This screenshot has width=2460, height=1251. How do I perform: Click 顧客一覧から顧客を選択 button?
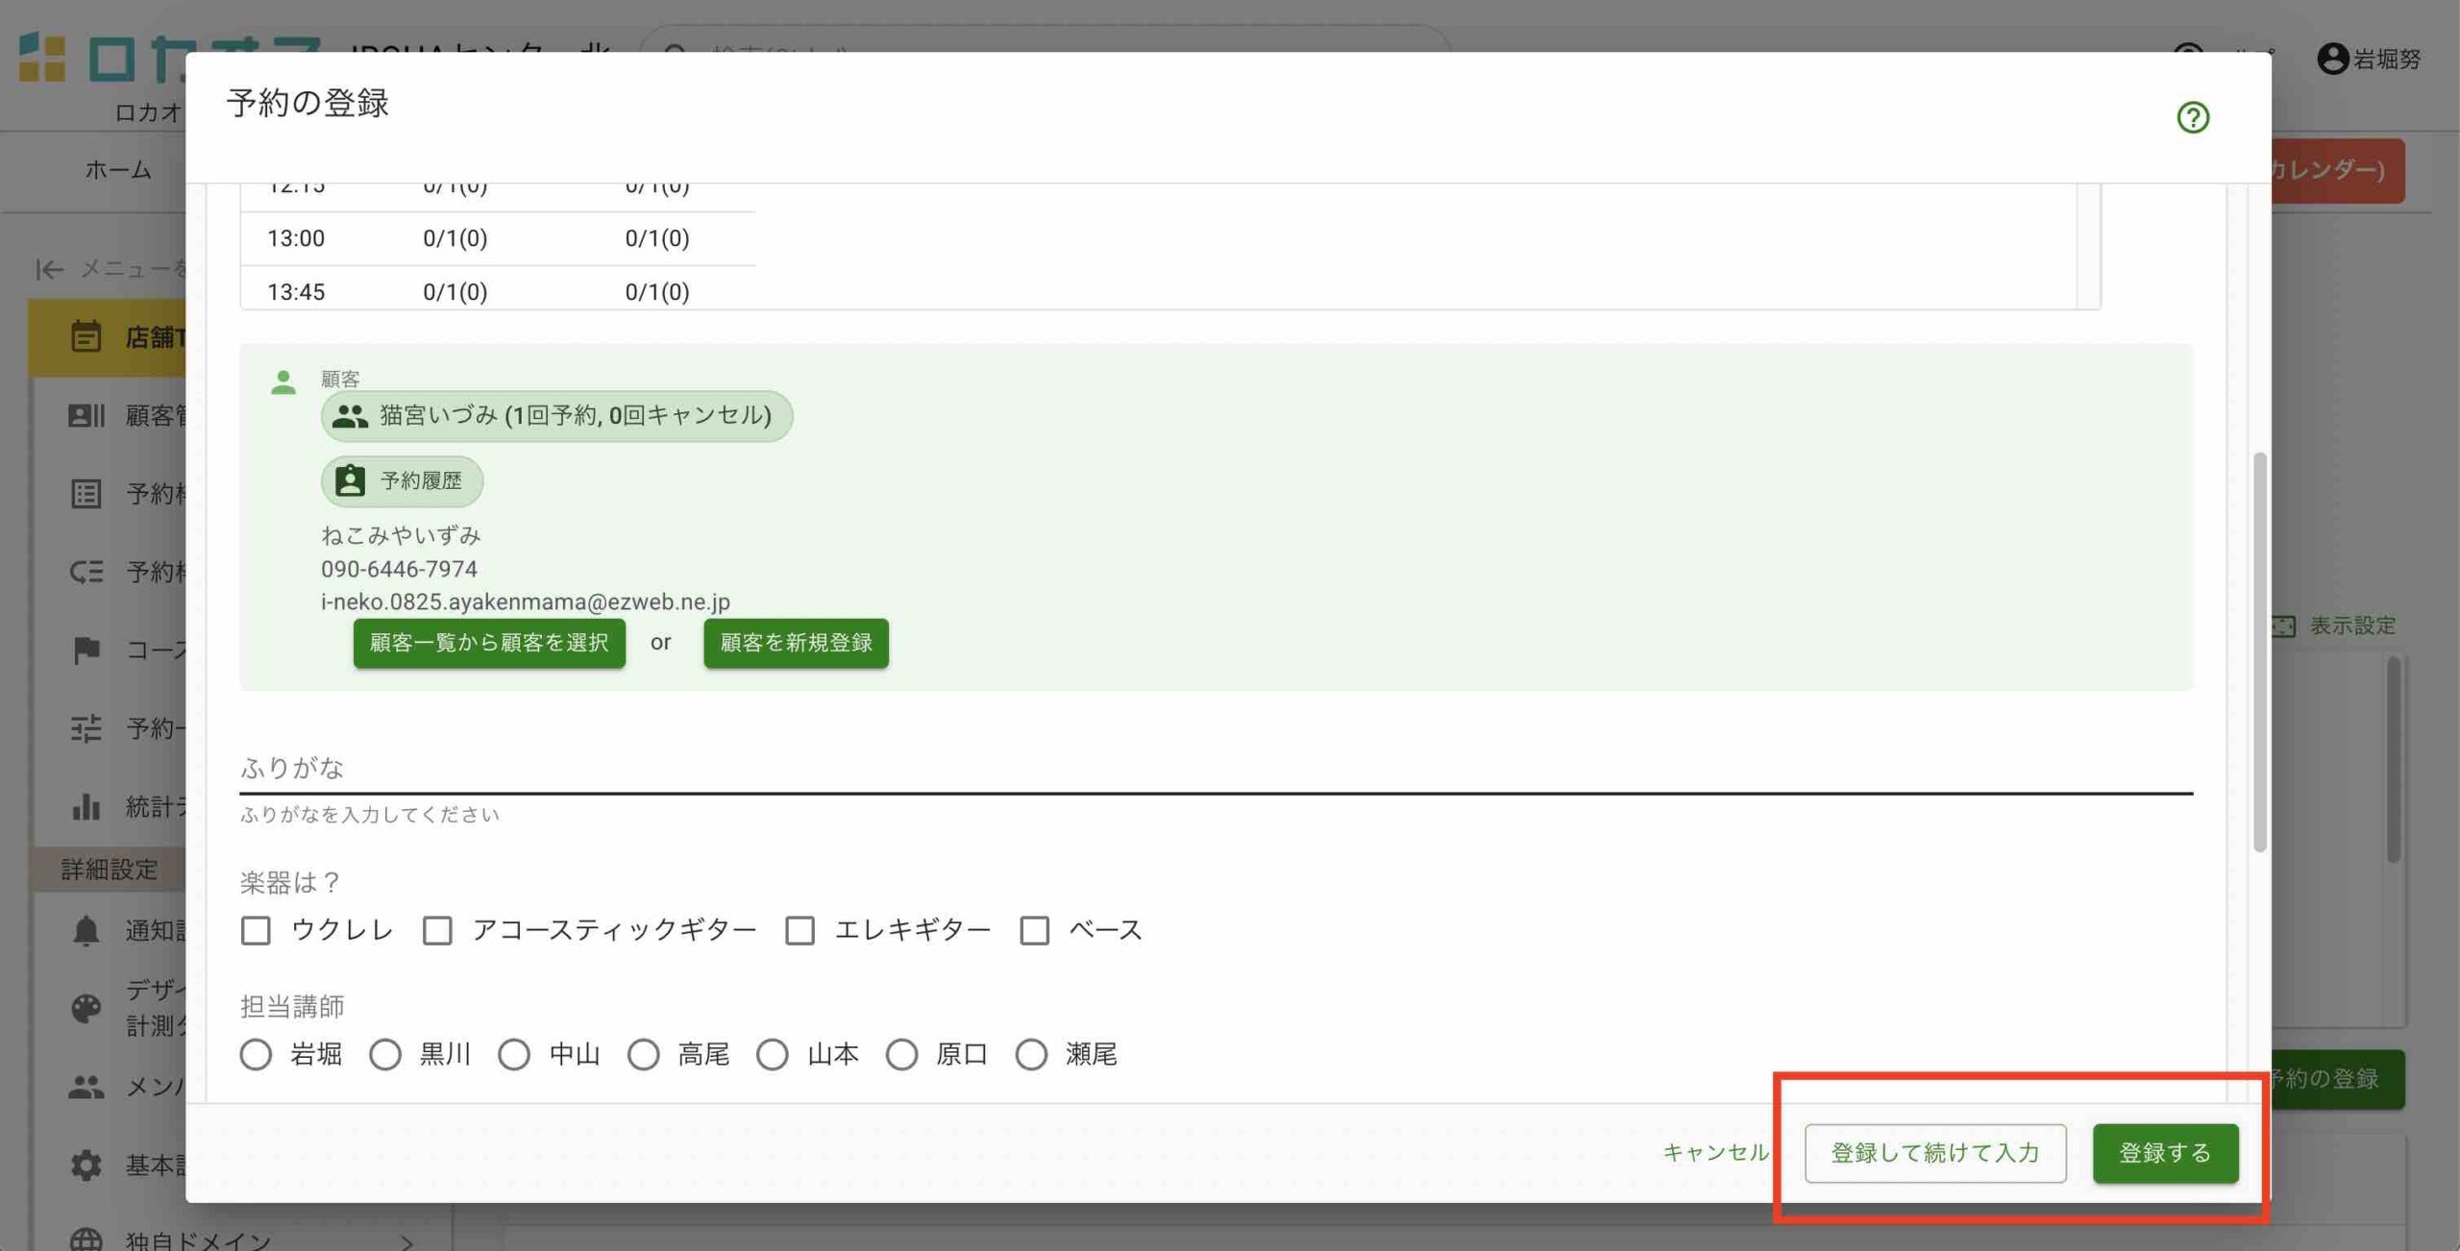(x=489, y=643)
